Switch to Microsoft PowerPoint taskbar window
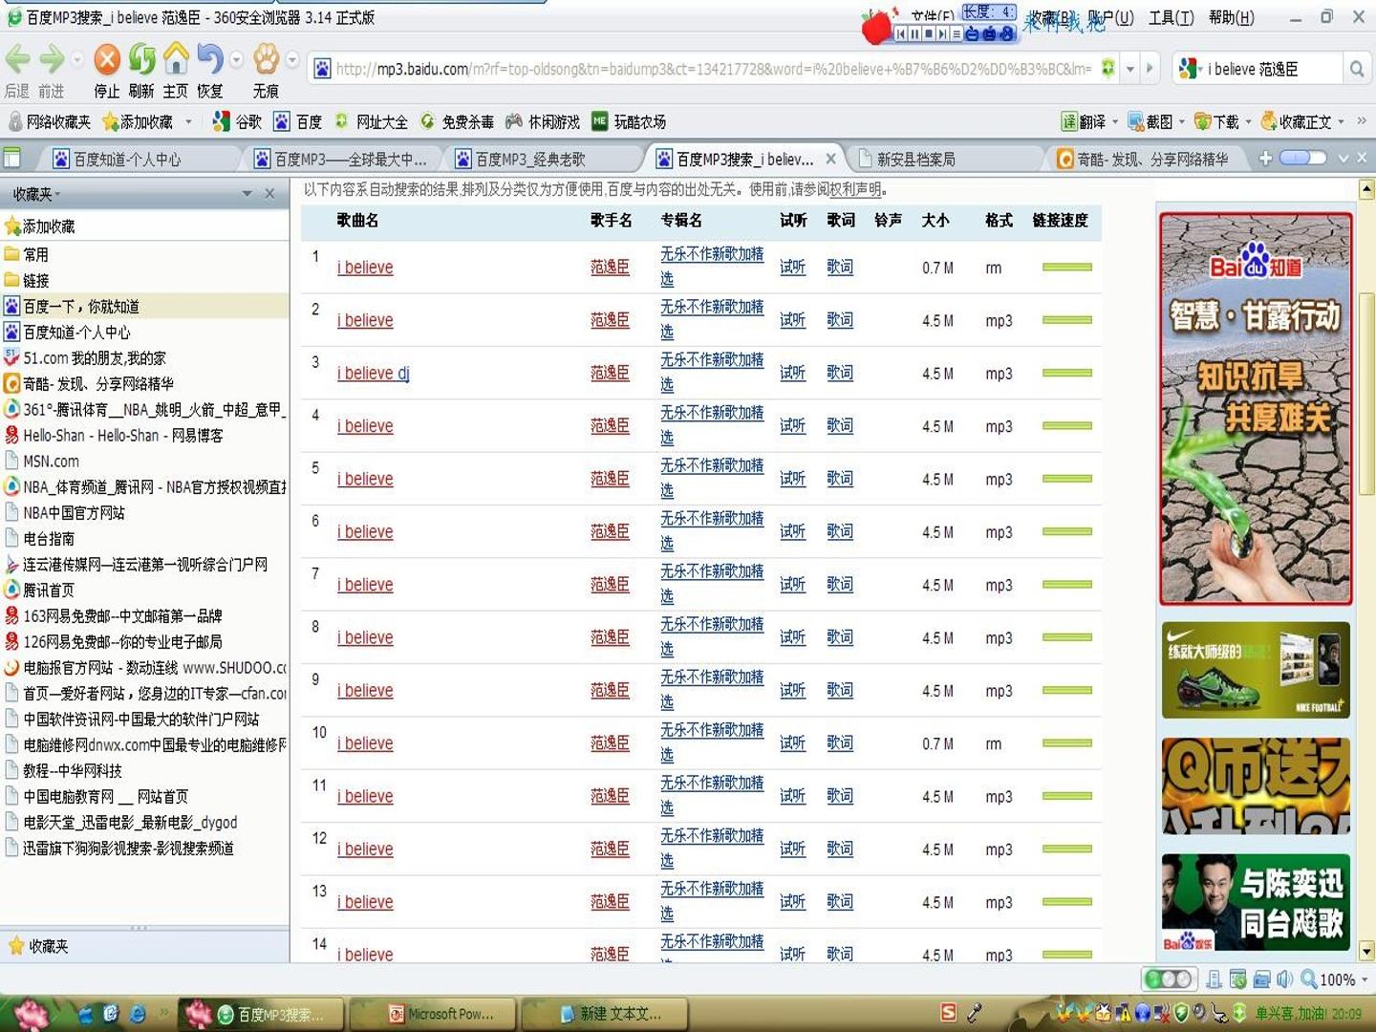The image size is (1376, 1032). pyautogui.click(x=433, y=1014)
